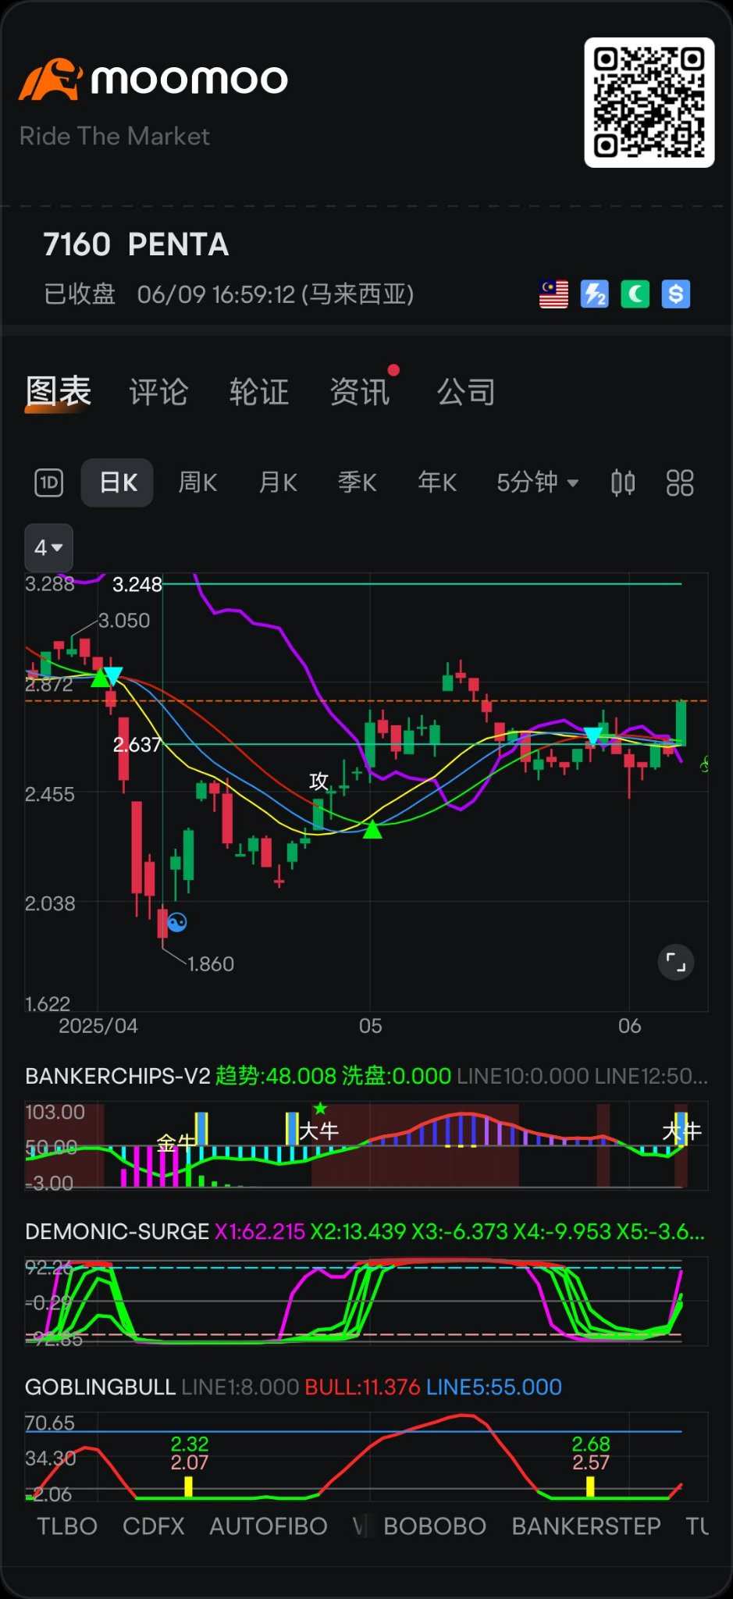Select the CDFX indicator tab

tap(154, 1526)
